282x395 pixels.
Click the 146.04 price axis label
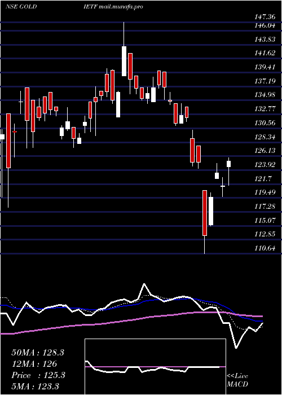[265, 25]
